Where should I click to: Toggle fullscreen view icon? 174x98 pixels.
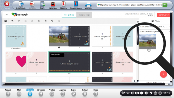tap(59, 21)
